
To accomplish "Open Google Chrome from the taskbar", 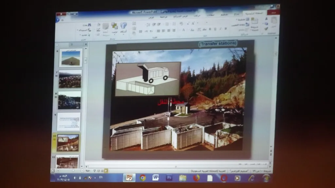I will click(x=143, y=178).
